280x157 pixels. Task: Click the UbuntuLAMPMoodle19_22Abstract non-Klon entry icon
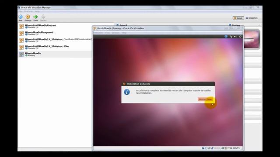tap(21, 40)
